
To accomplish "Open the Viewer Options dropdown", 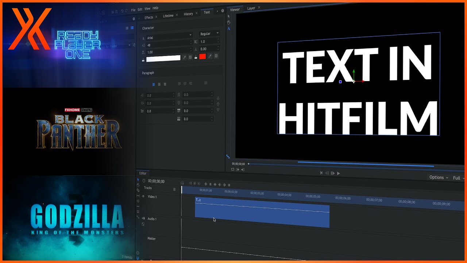I will coord(439,177).
